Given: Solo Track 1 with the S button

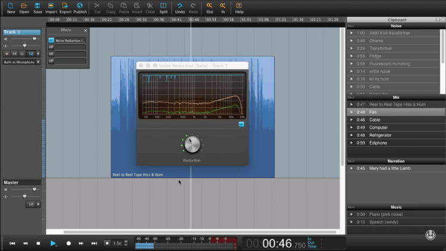Looking at the screenshot, I should 22,54.
